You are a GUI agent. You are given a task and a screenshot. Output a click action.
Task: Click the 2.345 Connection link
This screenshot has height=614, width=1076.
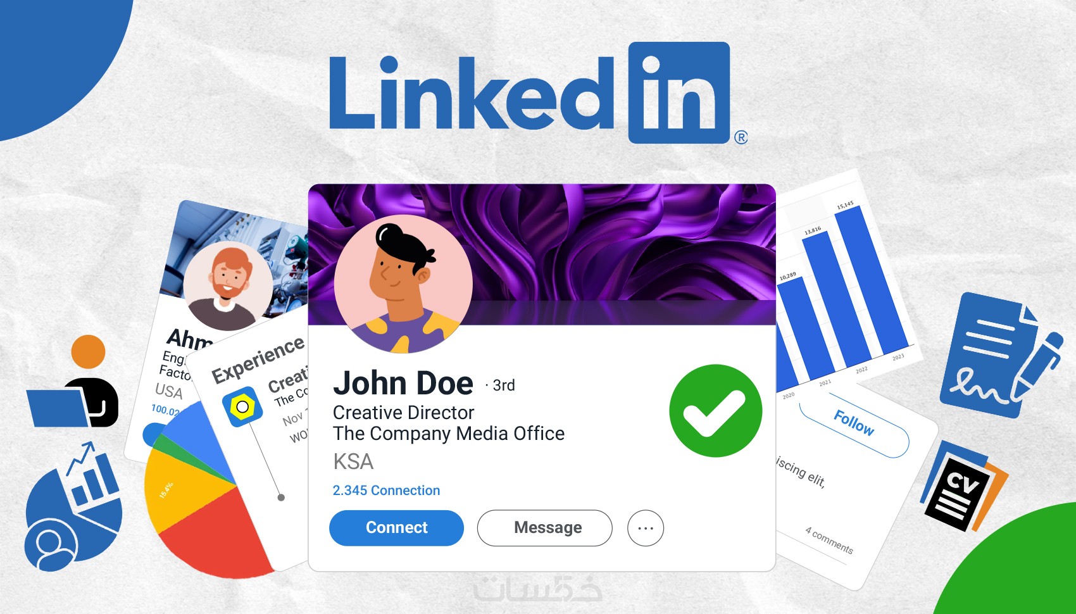[x=386, y=491]
